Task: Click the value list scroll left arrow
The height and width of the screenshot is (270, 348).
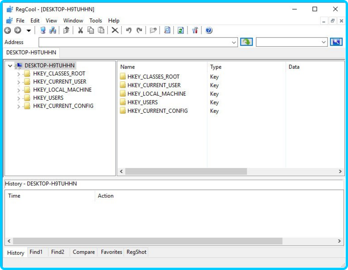Action: [121, 171]
